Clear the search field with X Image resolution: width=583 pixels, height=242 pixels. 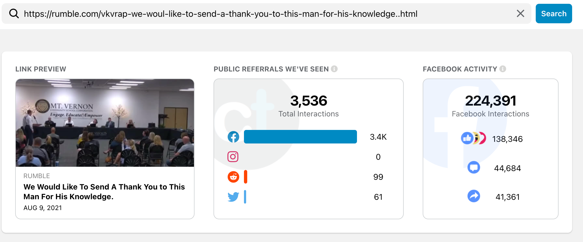pos(520,14)
